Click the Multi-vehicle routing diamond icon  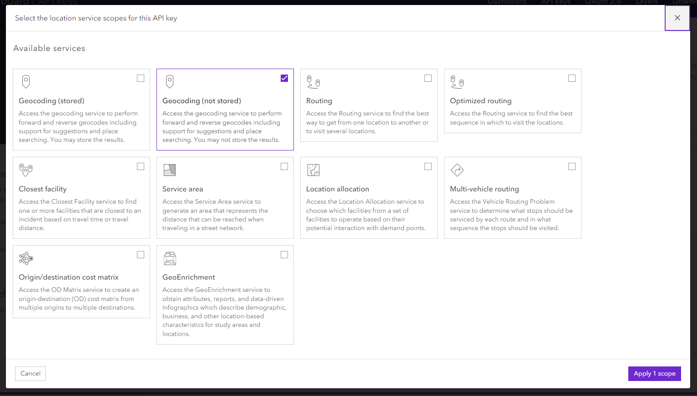(457, 170)
